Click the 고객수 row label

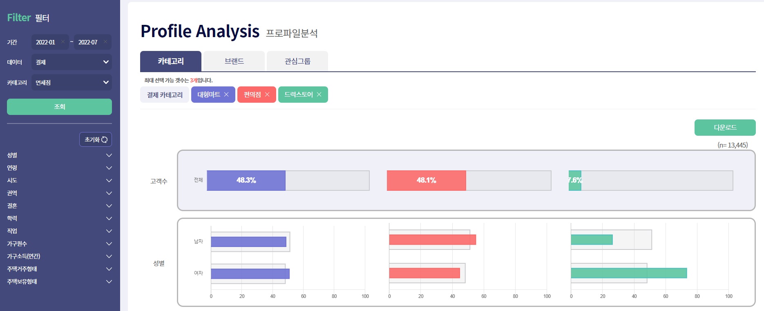[x=159, y=181]
